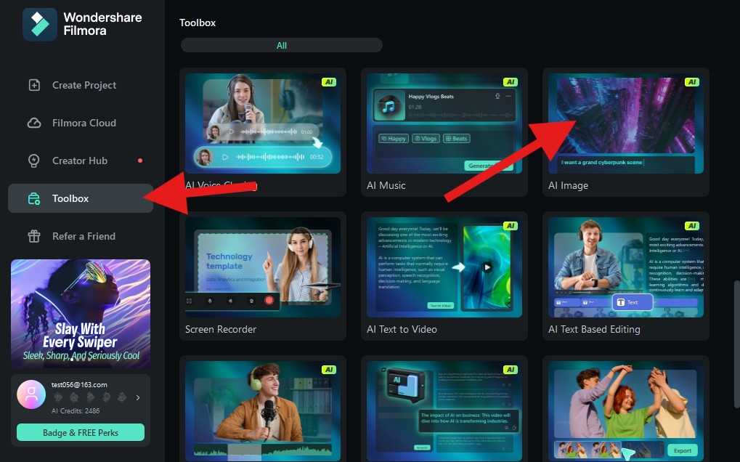
Task: Click the AI badge on AI Text Based Editing
Action: pos(692,226)
